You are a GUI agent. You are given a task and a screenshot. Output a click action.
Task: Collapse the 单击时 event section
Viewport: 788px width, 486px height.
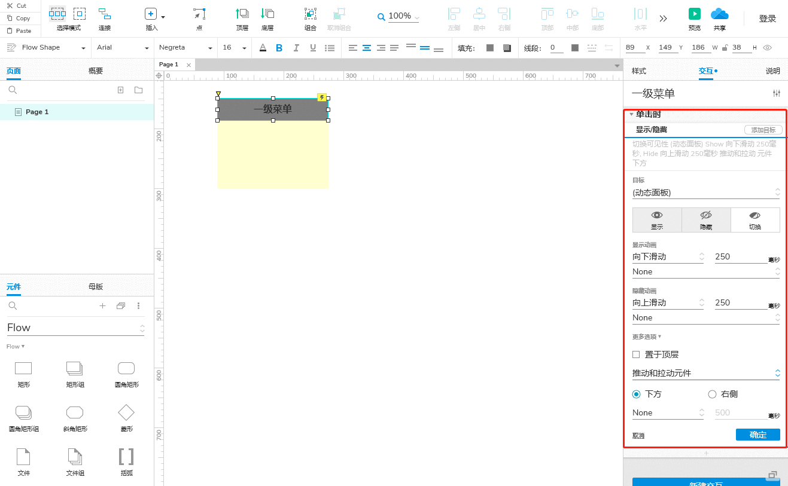pyautogui.click(x=631, y=114)
